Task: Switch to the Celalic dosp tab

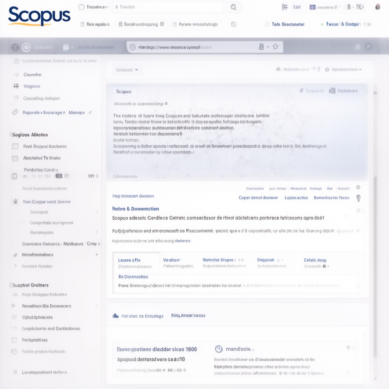Action: pos(316,263)
